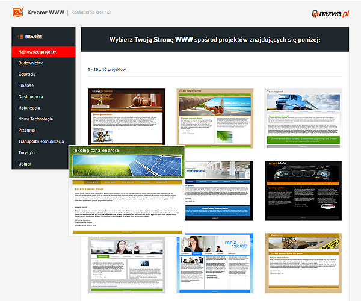Open Transport i Komunikacja category
The width and height of the screenshot is (361, 301).
pyautogui.click(x=41, y=141)
